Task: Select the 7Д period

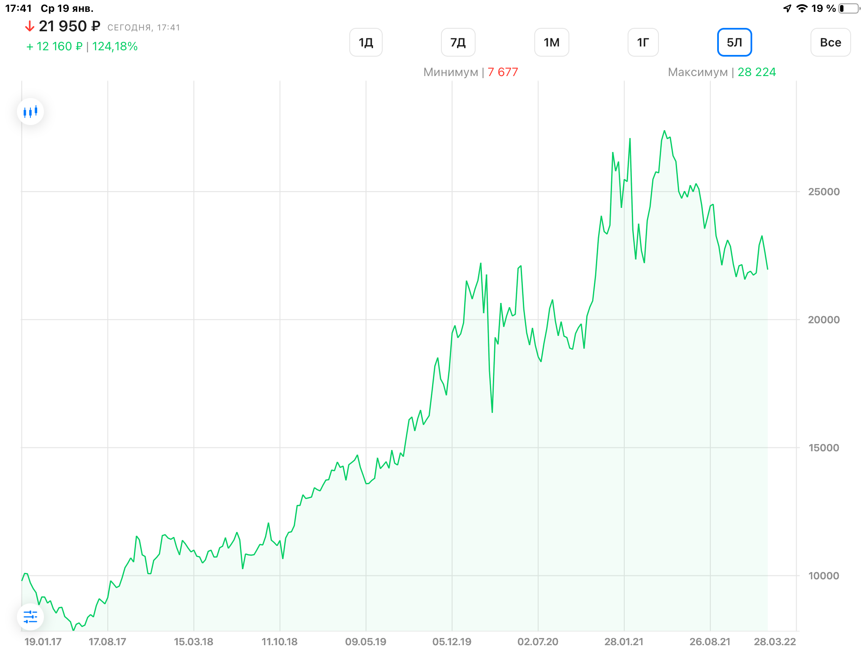Action: tap(458, 42)
